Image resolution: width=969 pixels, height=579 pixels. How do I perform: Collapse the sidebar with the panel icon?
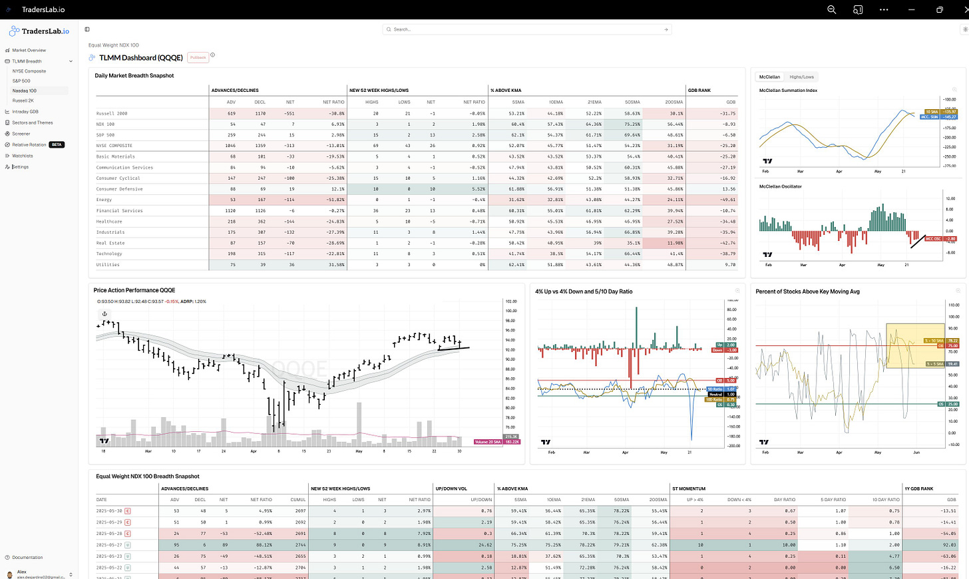pyautogui.click(x=87, y=29)
